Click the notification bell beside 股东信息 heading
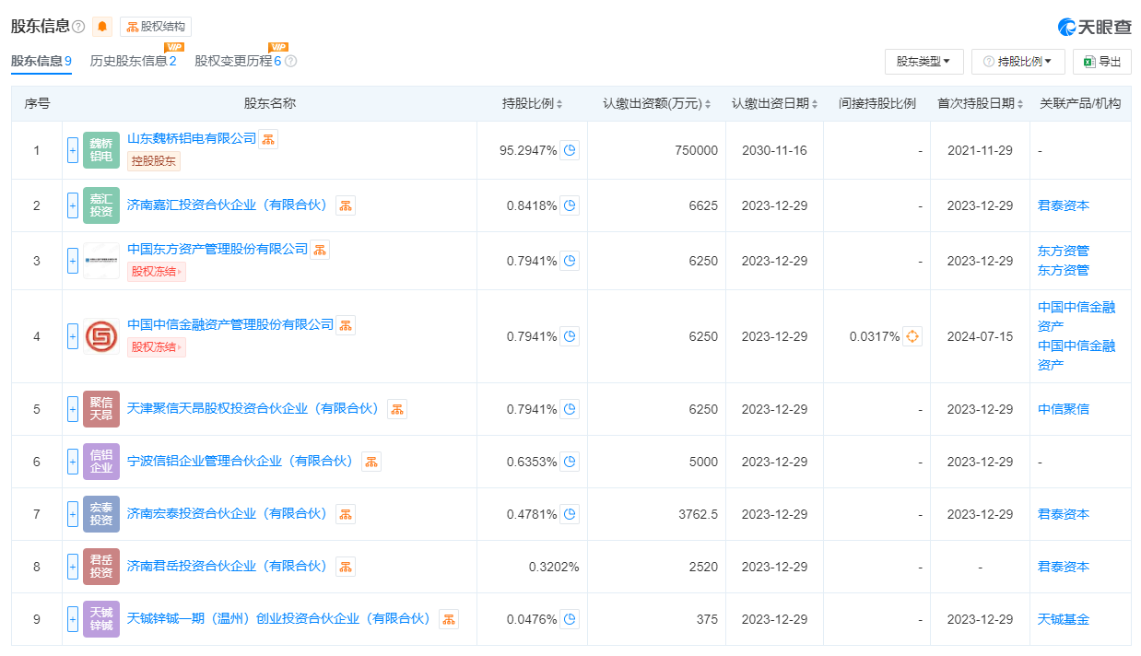Image resolution: width=1141 pixels, height=656 pixels. [x=101, y=26]
